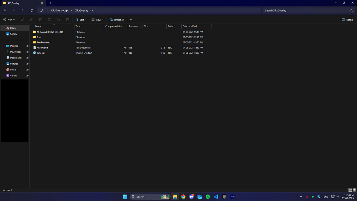Switch to details list view toggle

coord(350,190)
